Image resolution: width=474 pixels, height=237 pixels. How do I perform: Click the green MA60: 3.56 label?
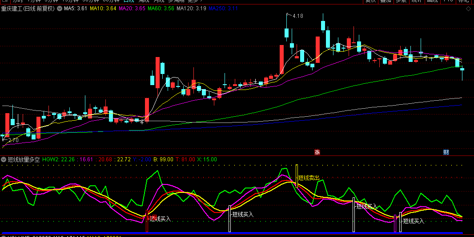pyautogui.click(x=161, y=9)
